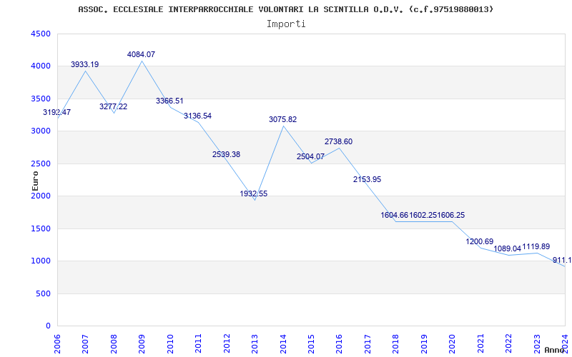This screenshot has width=572, height=357.
Task: Select the 2738.60 data label
Action: pos(338,141)
